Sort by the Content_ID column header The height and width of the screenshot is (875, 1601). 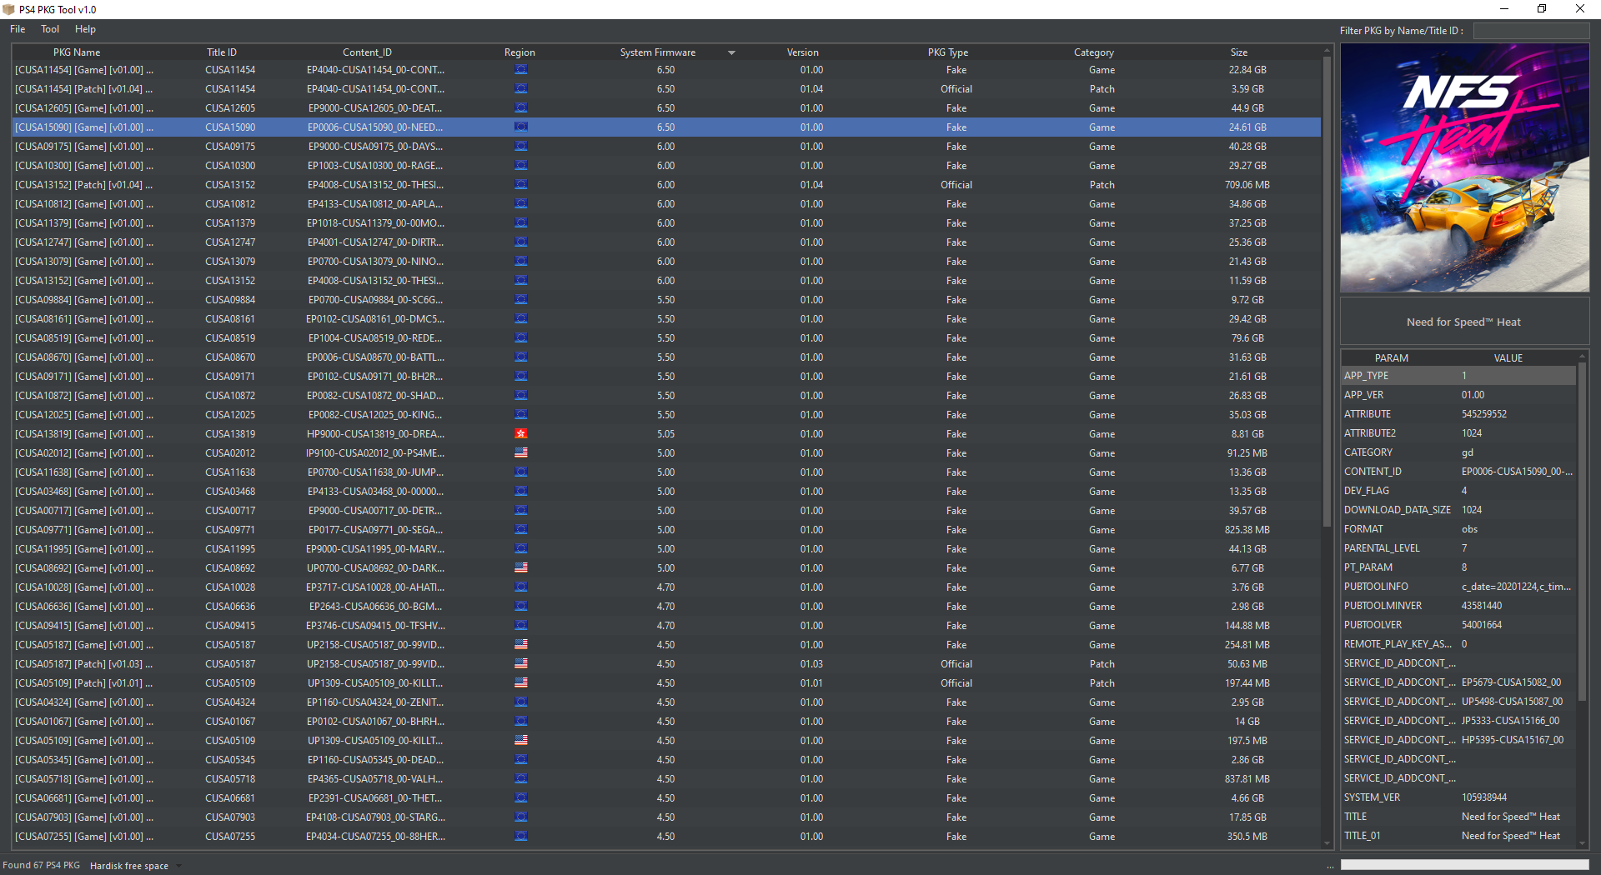pyautogui.click(x=367, y=52)
